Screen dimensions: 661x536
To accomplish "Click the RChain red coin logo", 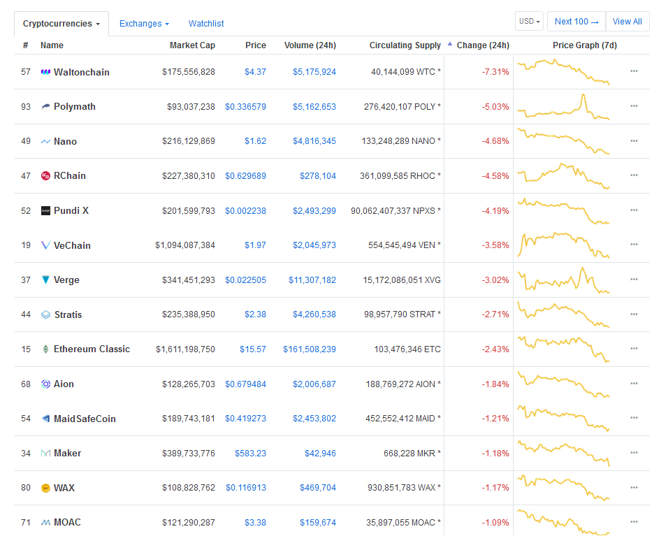I will 45,176.
